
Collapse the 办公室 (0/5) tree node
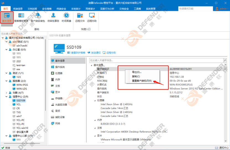tap(6, 50)
